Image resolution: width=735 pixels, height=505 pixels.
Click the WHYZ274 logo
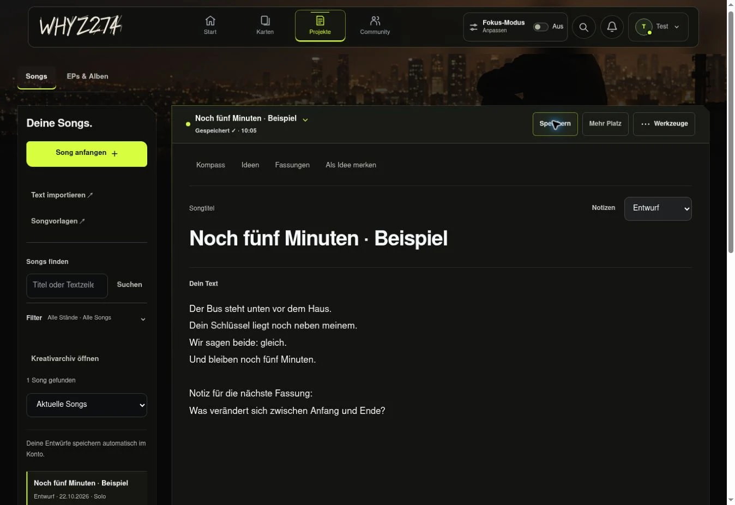(x=81, y=26)
